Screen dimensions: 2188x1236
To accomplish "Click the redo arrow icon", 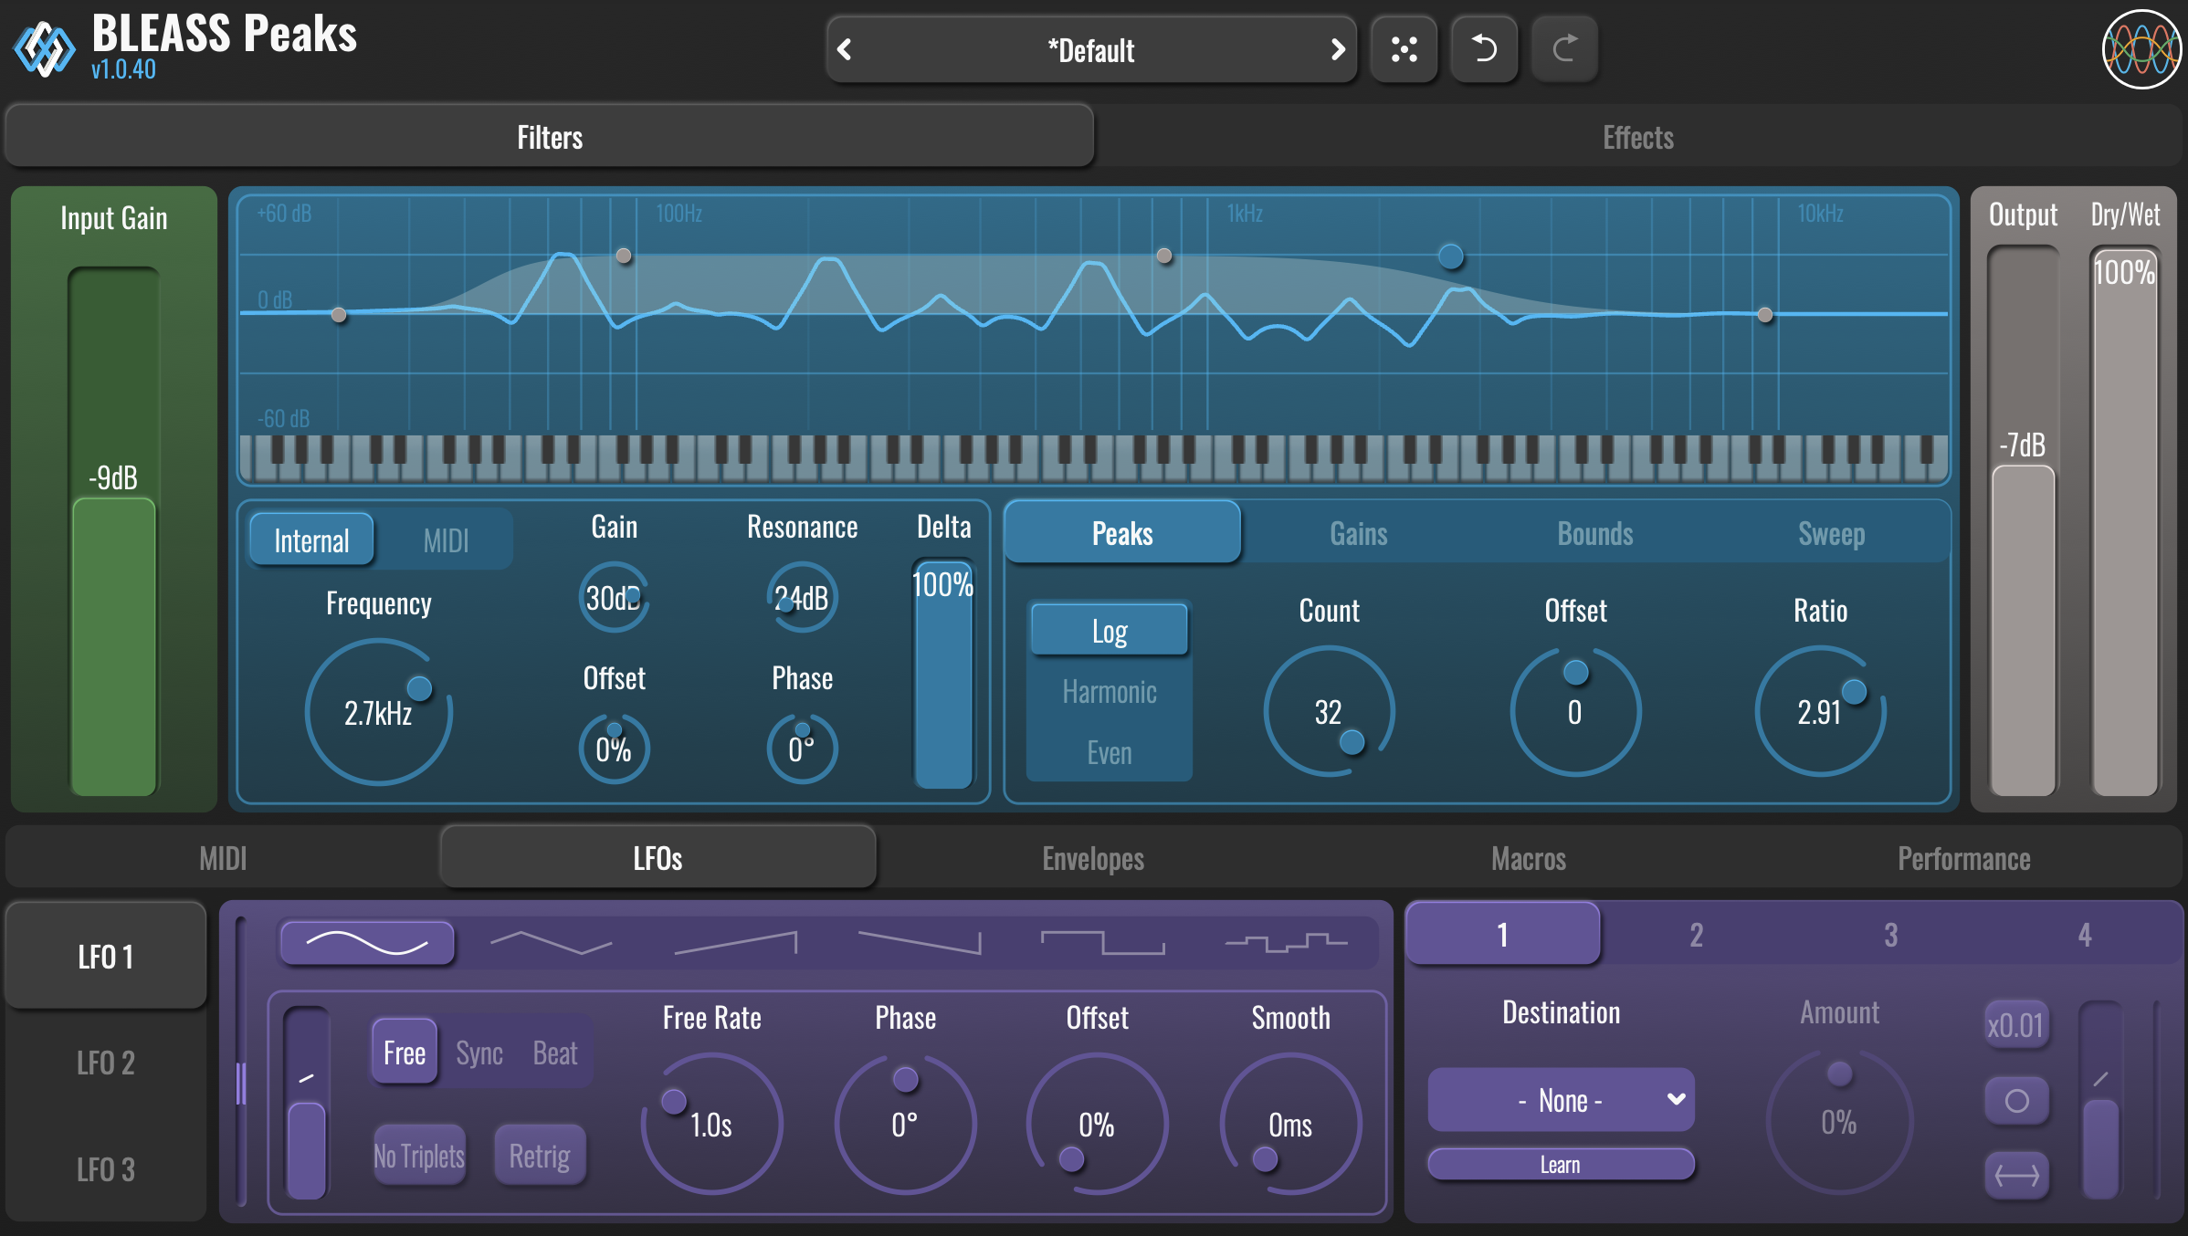I will point(1565,49).
